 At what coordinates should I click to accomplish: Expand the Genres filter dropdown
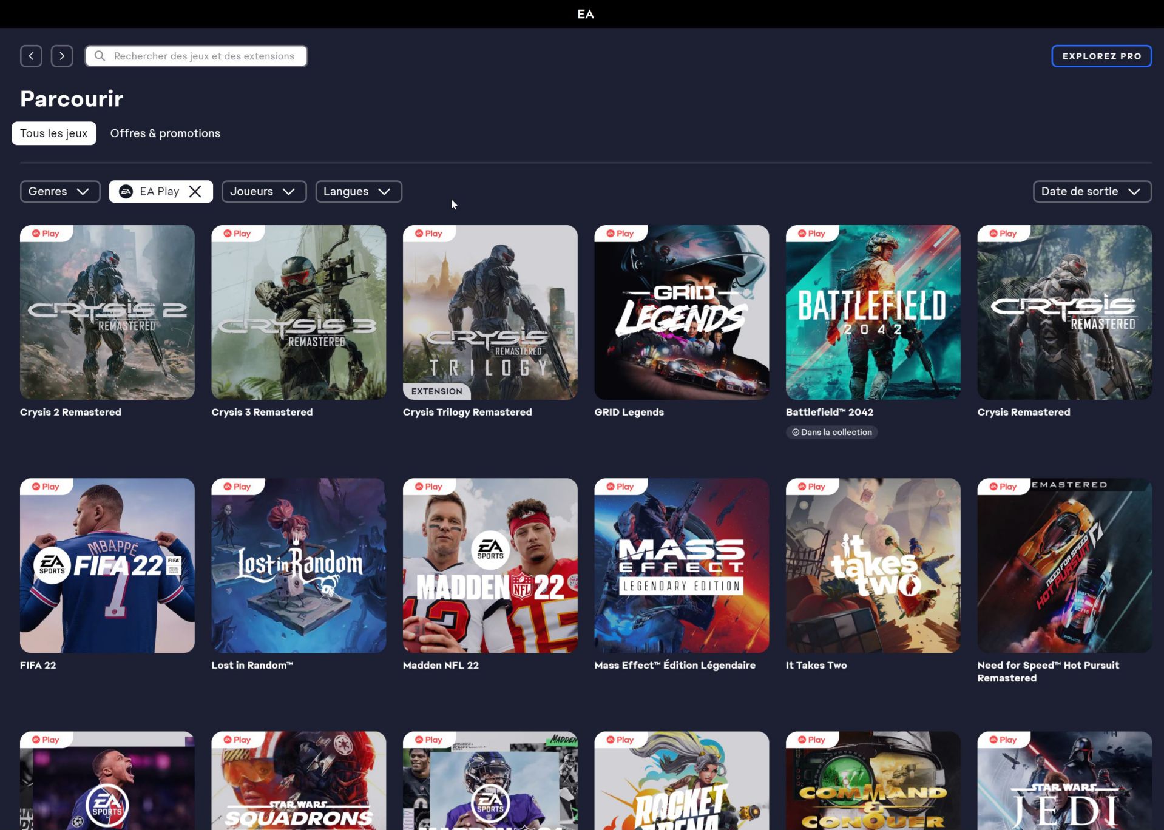coord(59,192)
